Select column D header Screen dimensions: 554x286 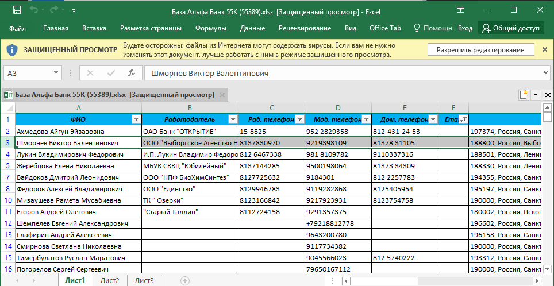click(338, 108)
